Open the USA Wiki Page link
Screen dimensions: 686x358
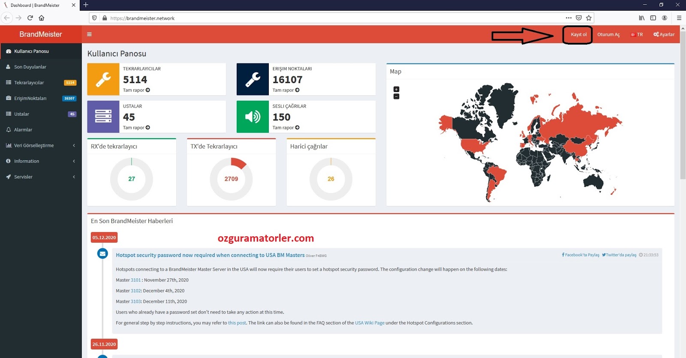[x=370, y=323]
